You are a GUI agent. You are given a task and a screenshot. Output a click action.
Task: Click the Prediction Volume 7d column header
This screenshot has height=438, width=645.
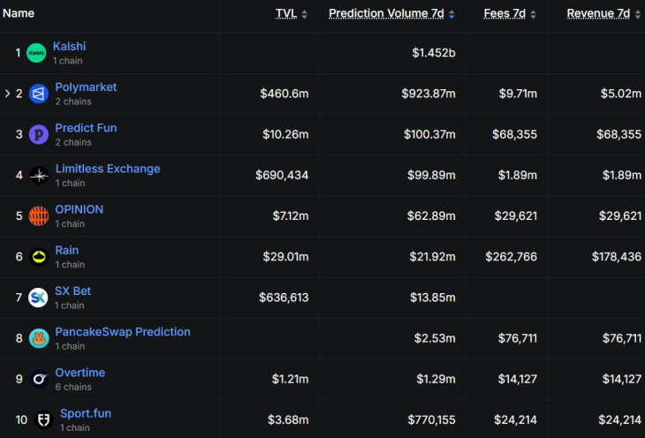pos(386,13)
